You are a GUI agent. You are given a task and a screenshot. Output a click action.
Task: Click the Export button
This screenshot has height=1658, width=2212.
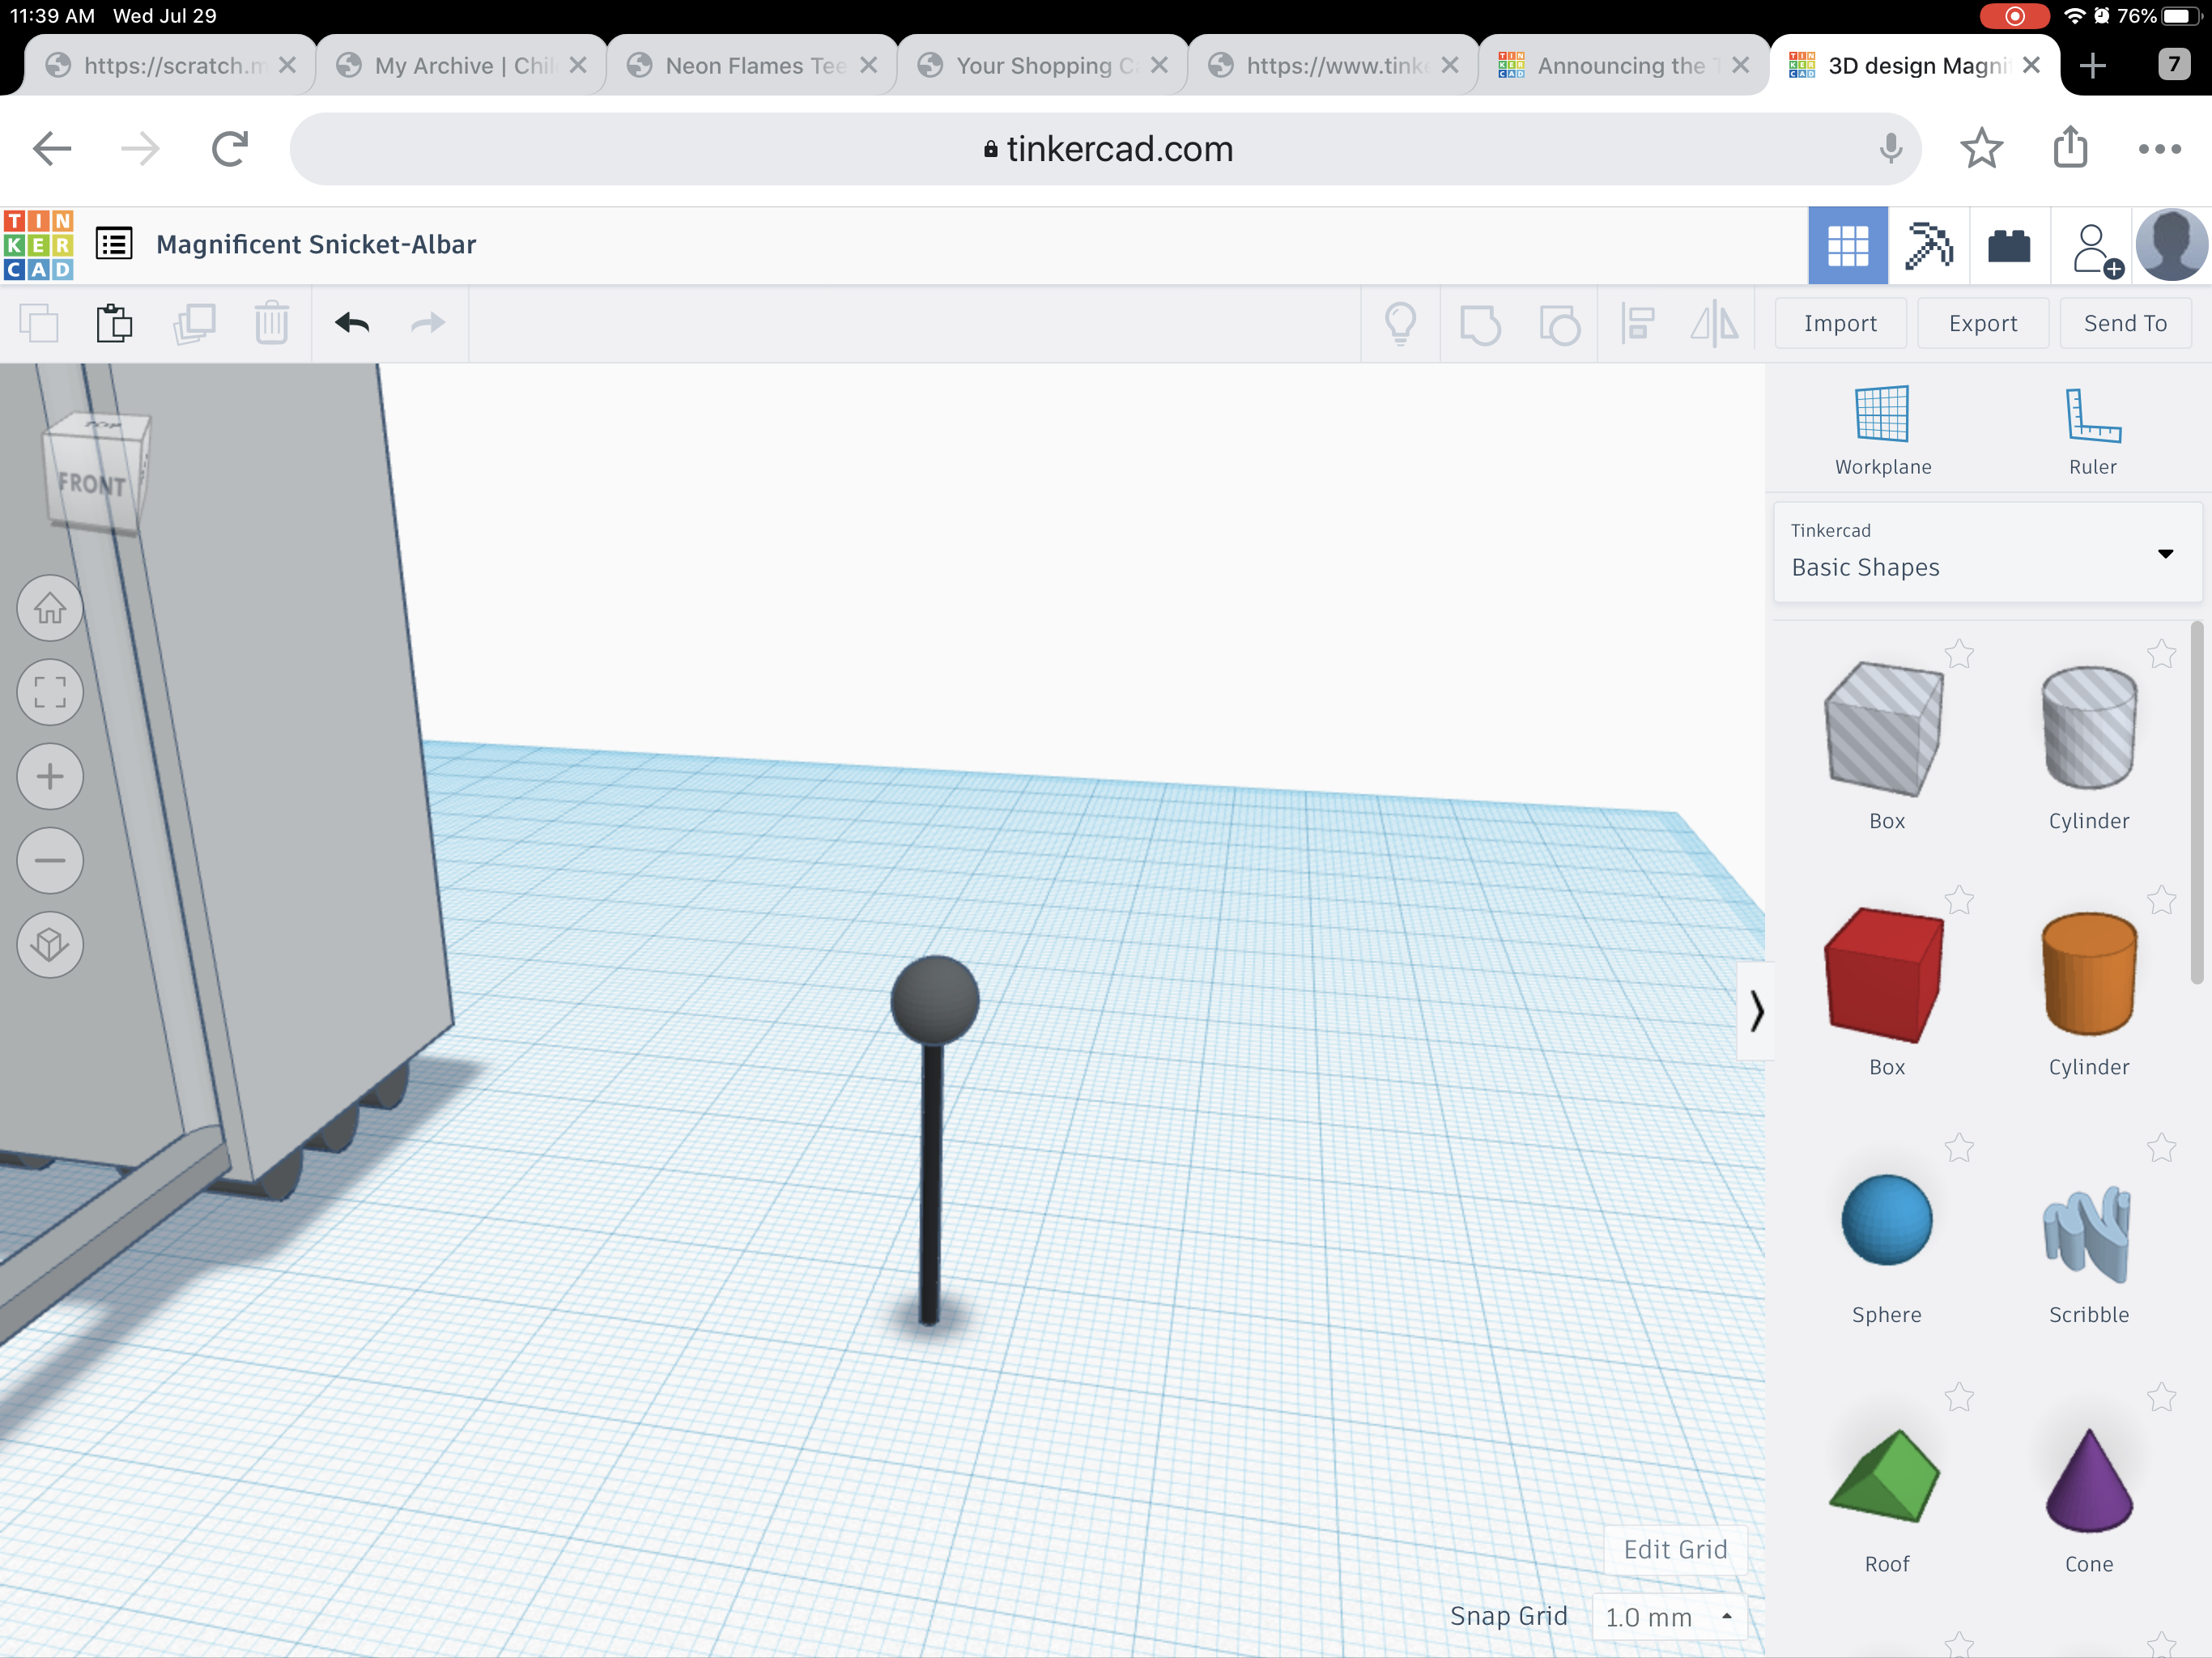click(1982, 323)
